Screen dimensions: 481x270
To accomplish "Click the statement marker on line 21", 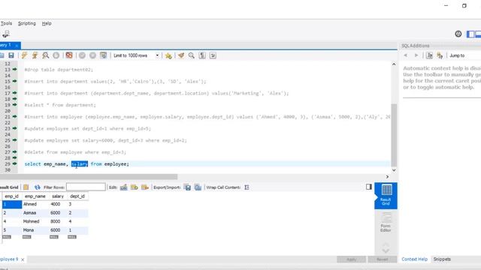I will (14, 117).
